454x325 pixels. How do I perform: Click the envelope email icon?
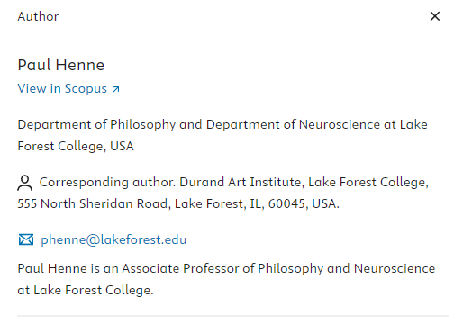pos(26,239)
